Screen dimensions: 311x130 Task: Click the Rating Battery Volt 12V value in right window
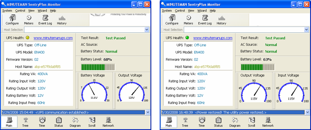[200, 95]
